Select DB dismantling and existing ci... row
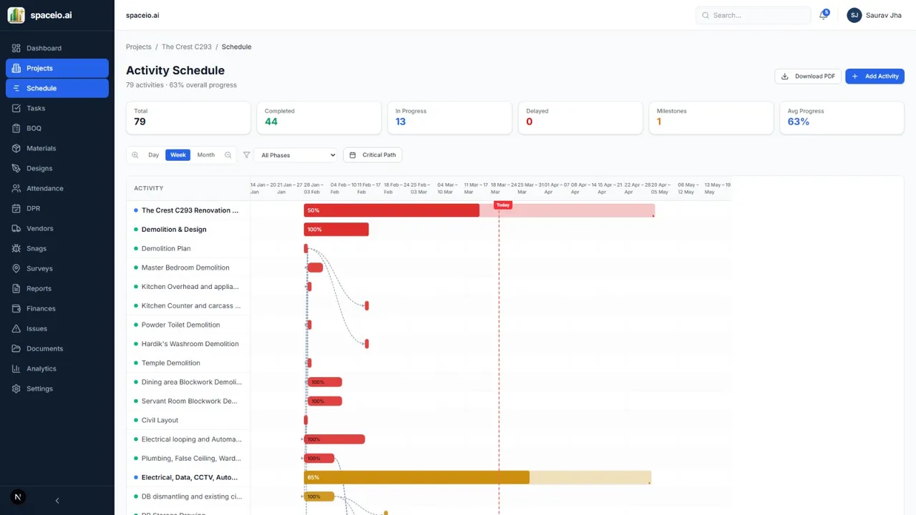The width and height of the screenshot is (916, 515). pyautogui.click(x=188, y=496)
